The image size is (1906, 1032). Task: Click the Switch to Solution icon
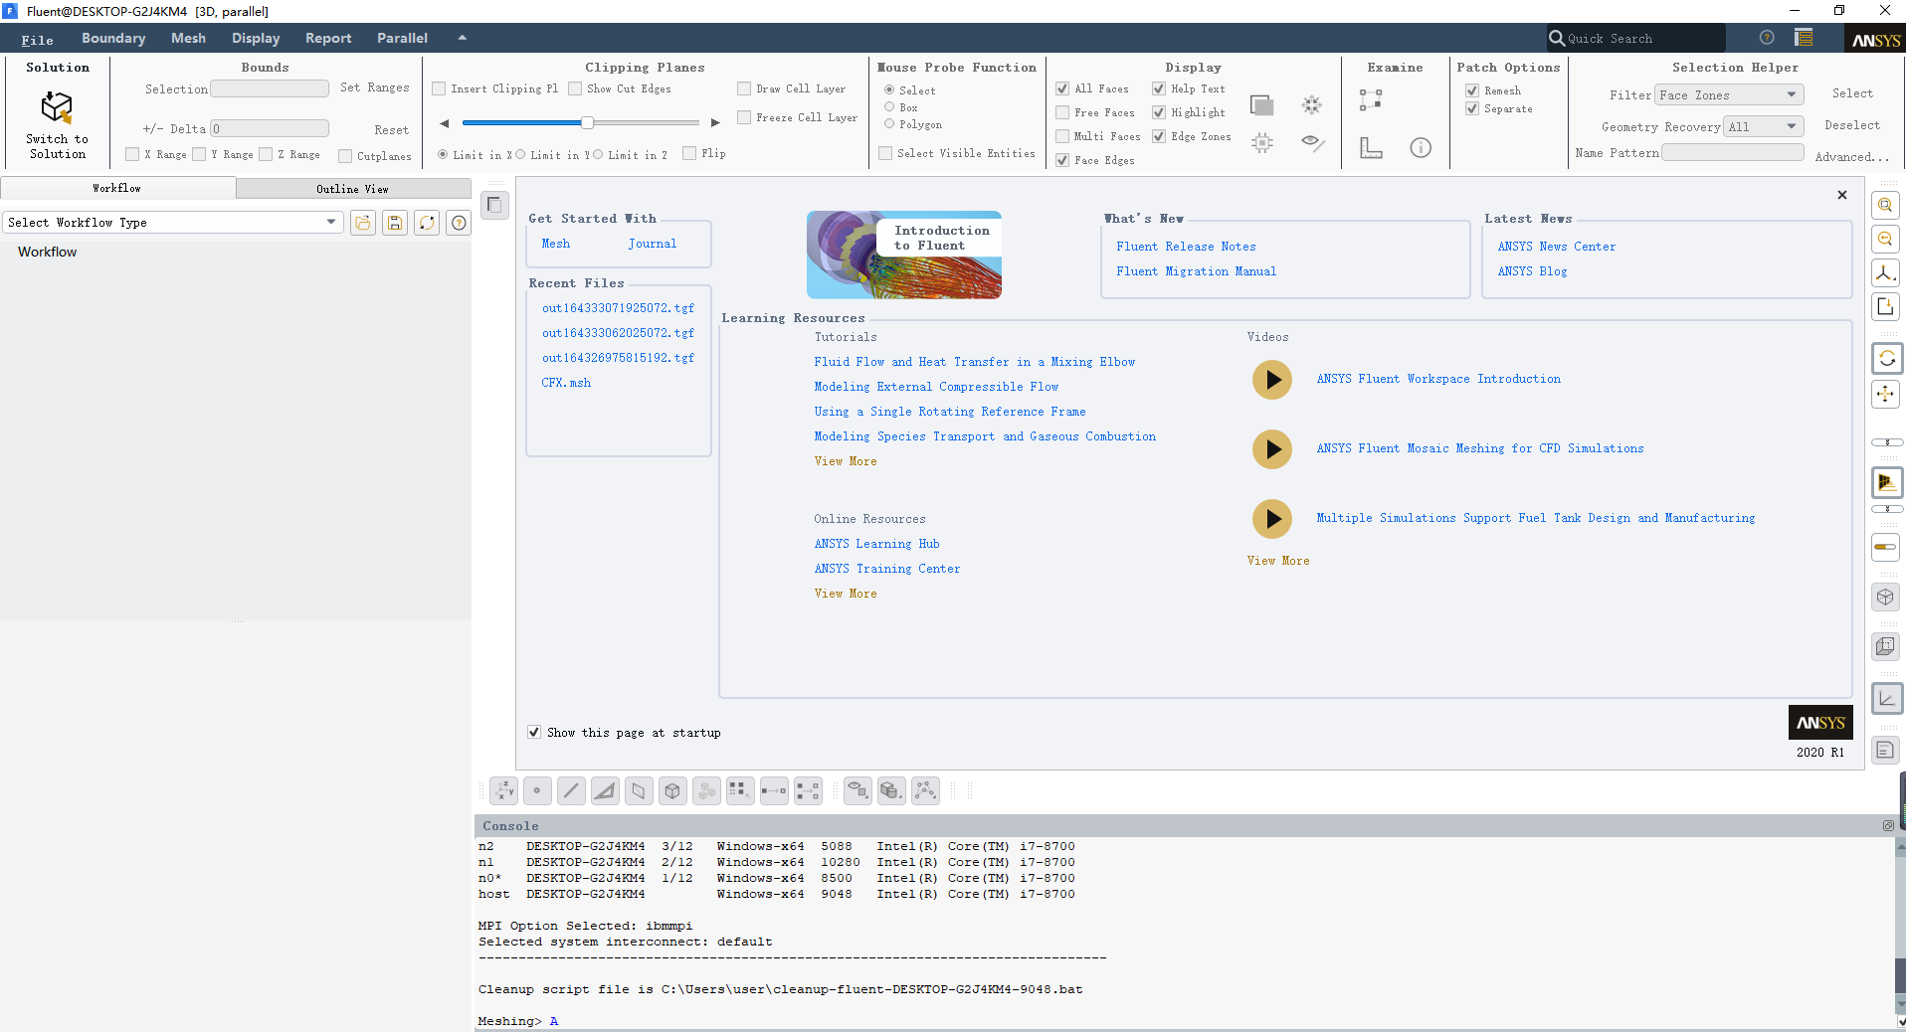point(57,107)
